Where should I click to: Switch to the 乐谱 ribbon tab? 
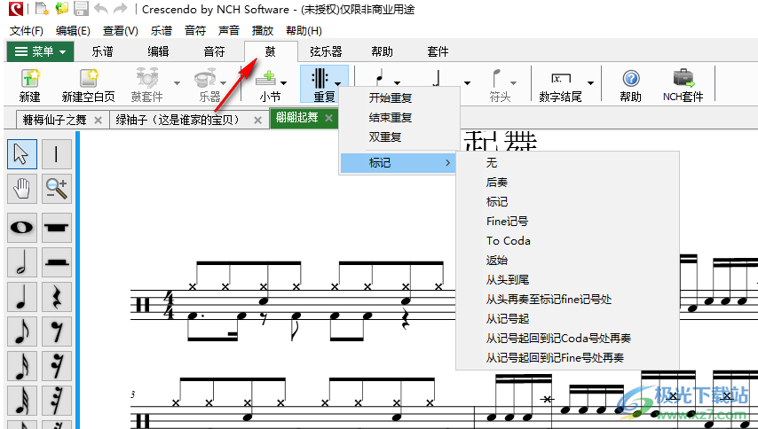coord(102,51)
